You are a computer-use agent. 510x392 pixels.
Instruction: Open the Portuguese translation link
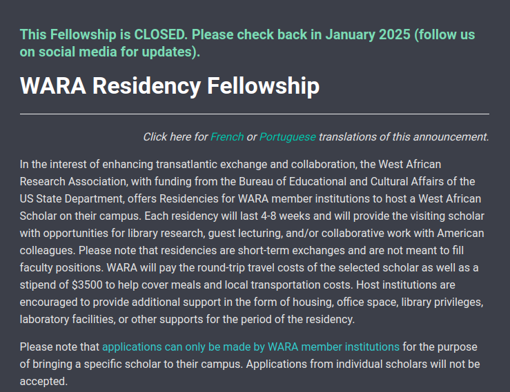[288, 136]
